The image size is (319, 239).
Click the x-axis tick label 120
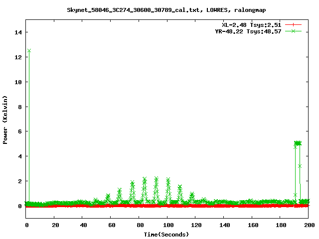point(196,225)
